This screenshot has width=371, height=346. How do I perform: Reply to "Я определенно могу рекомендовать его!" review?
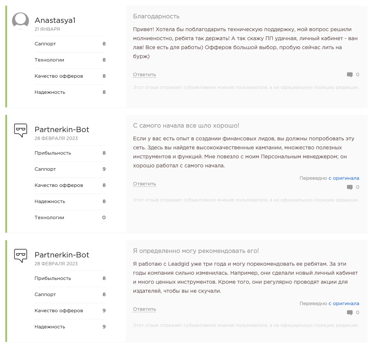tap(144, 309)
